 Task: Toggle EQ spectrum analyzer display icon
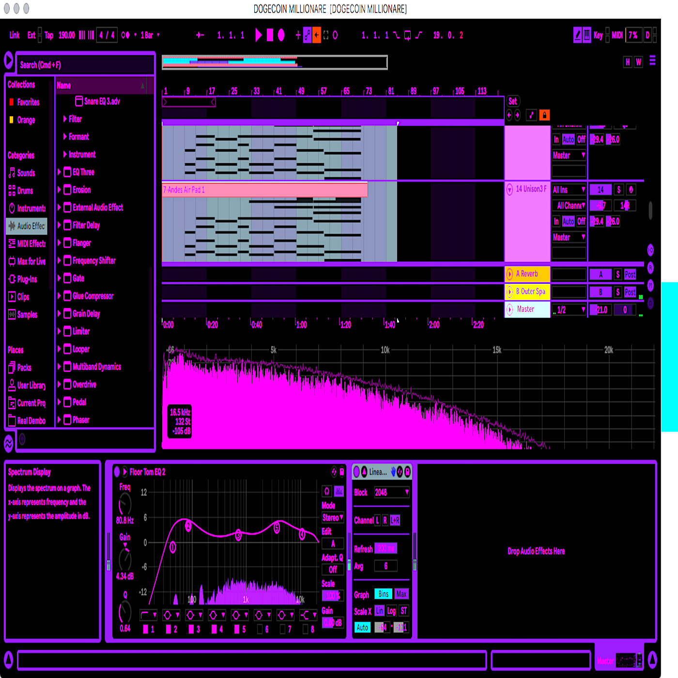339,491
